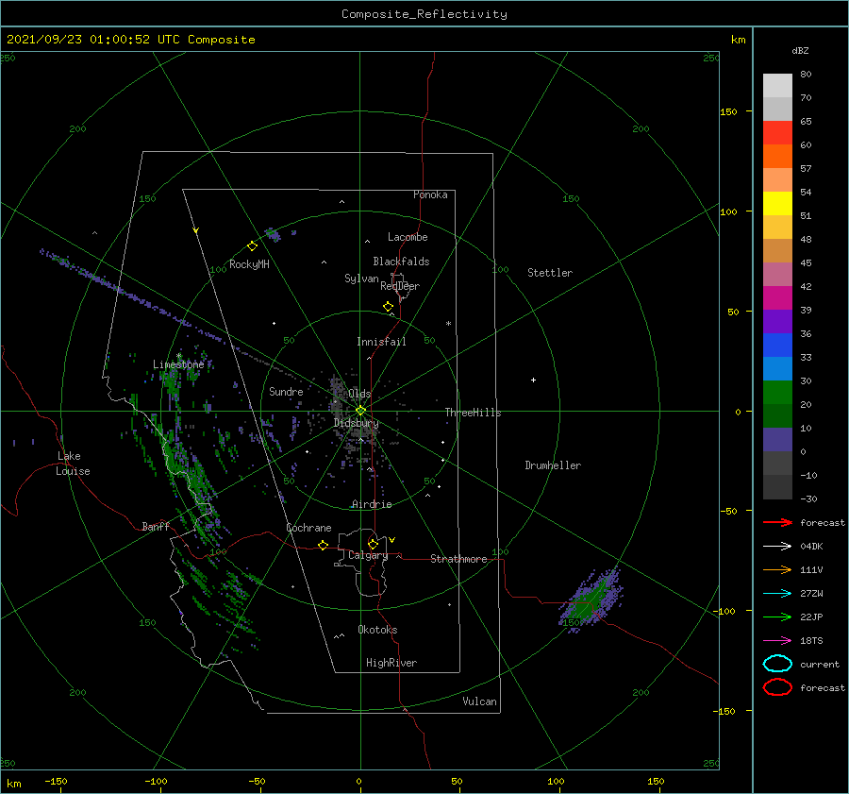Click the yellow diamond marker below RedDeer
The width and height of the screenshot is (849, 794).
(388, 307)
